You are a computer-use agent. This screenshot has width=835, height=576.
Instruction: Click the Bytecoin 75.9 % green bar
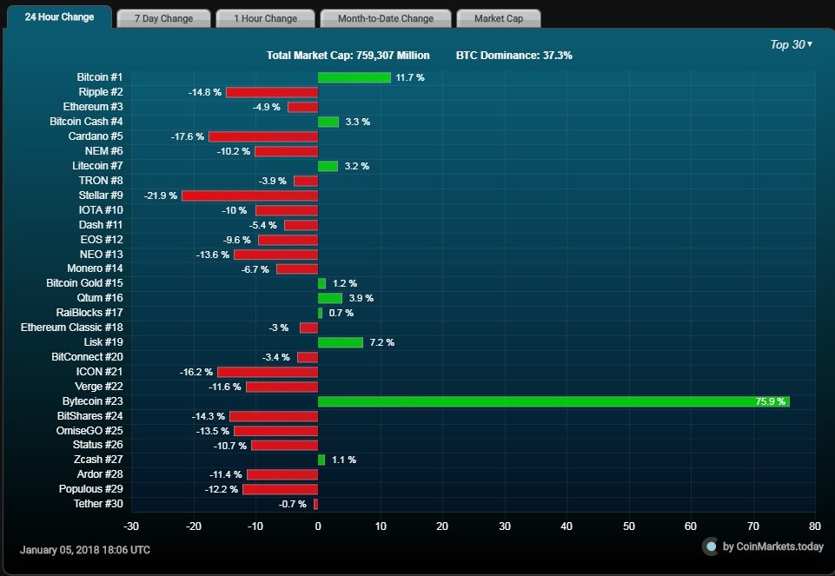pos(553,401)
